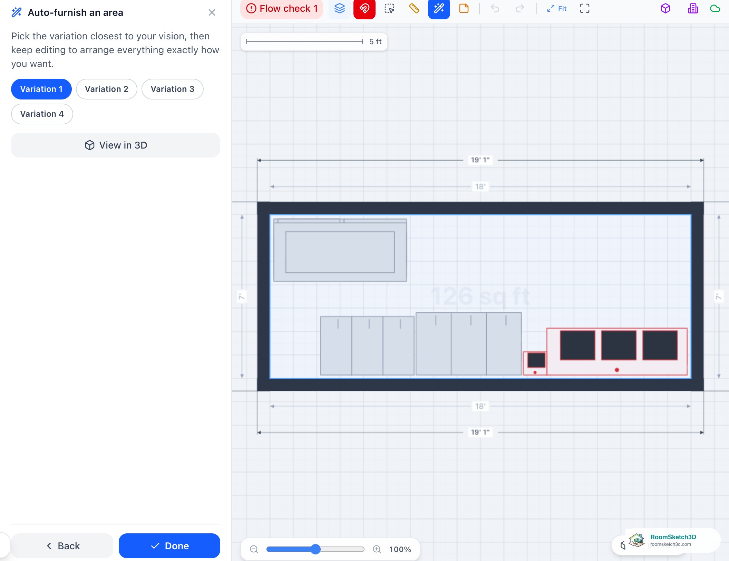Image resolution: width=729 pixels, height=561 pixels.
Task: Zoom out with the minus magnifier
Action: (x=254, y=549)
